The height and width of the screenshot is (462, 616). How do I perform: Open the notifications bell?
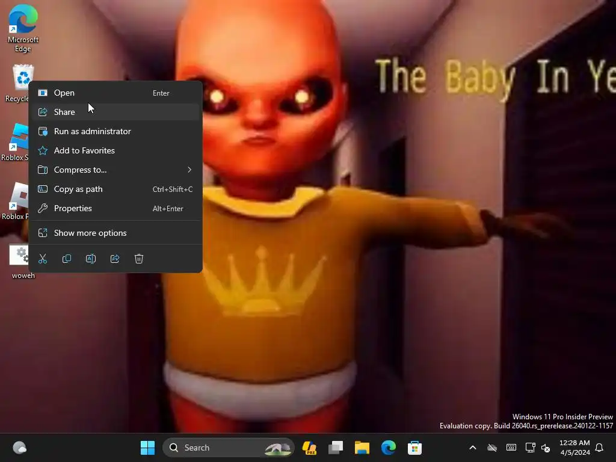[600, 448]
